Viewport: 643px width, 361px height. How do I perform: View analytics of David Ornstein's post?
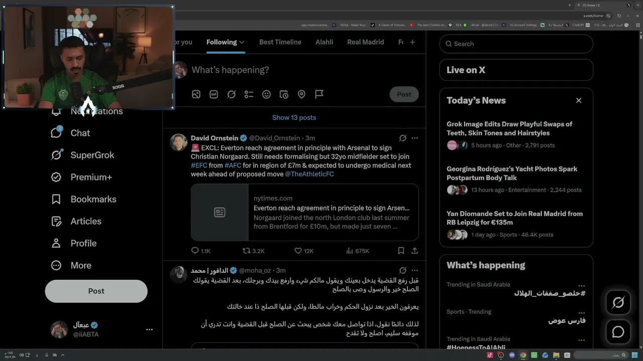[350, 251]
